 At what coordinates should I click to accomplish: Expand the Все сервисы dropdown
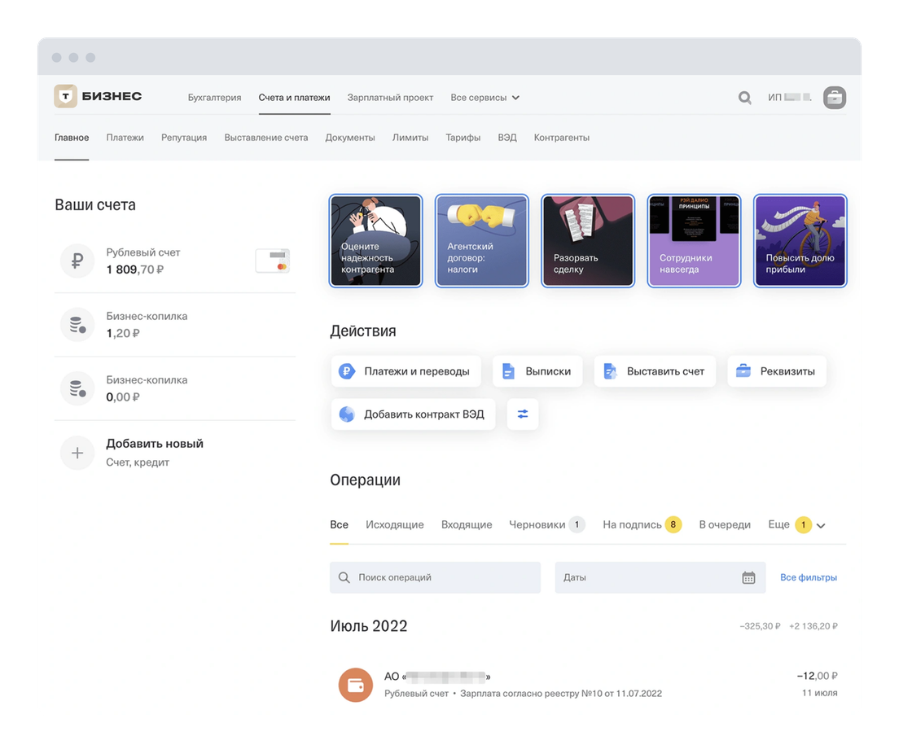pyautogui.click(x=485, y=98)
